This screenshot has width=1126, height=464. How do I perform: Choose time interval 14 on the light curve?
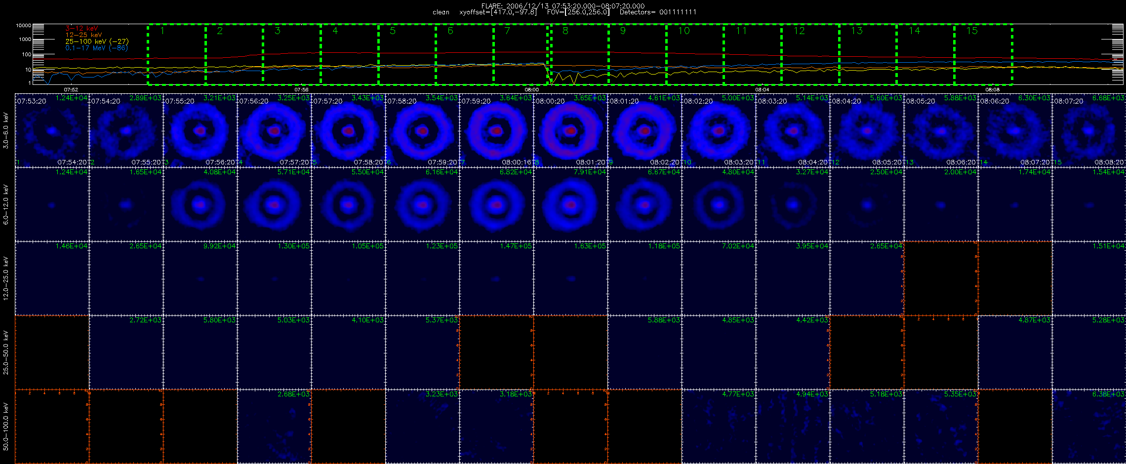pos(925,54)
